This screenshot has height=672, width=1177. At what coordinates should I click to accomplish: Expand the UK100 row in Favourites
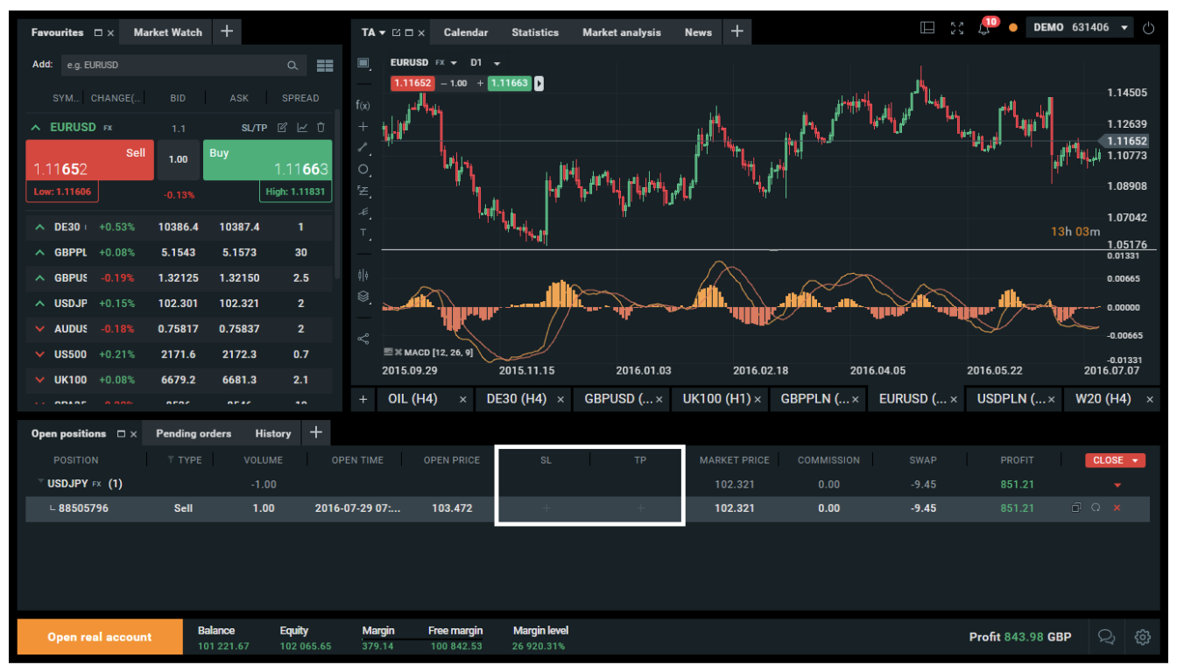coord(39,380)
